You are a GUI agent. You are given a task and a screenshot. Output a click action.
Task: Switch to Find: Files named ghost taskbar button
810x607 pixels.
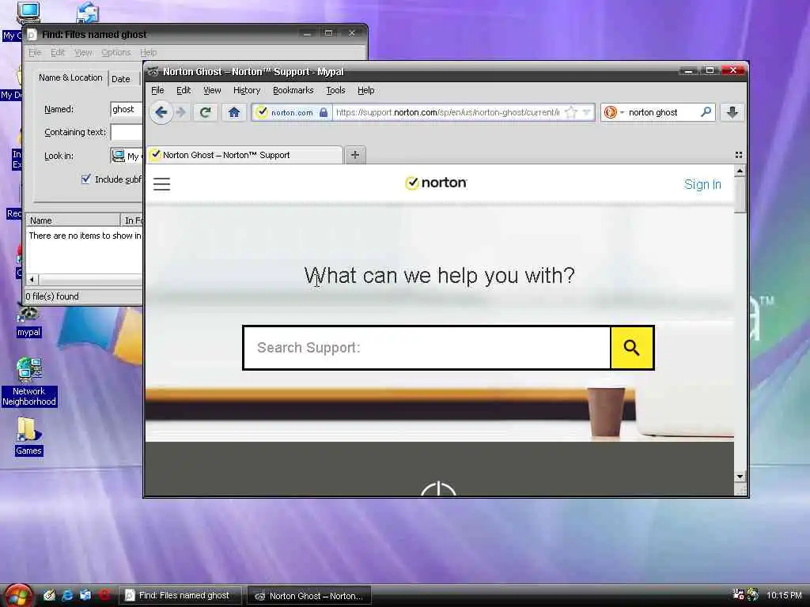pos(180,596)
